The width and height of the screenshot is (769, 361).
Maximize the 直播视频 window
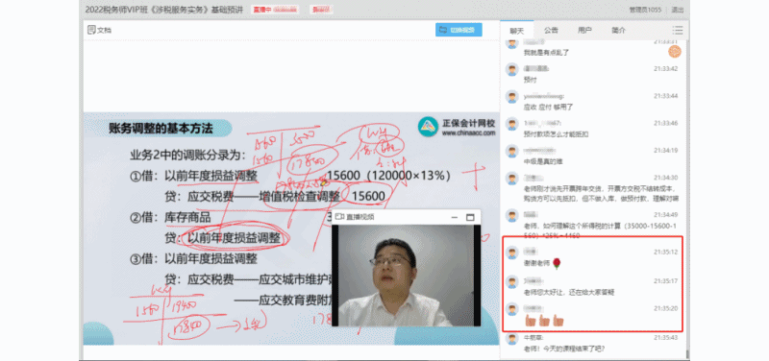pyautogui.click(x=470, y=217)
